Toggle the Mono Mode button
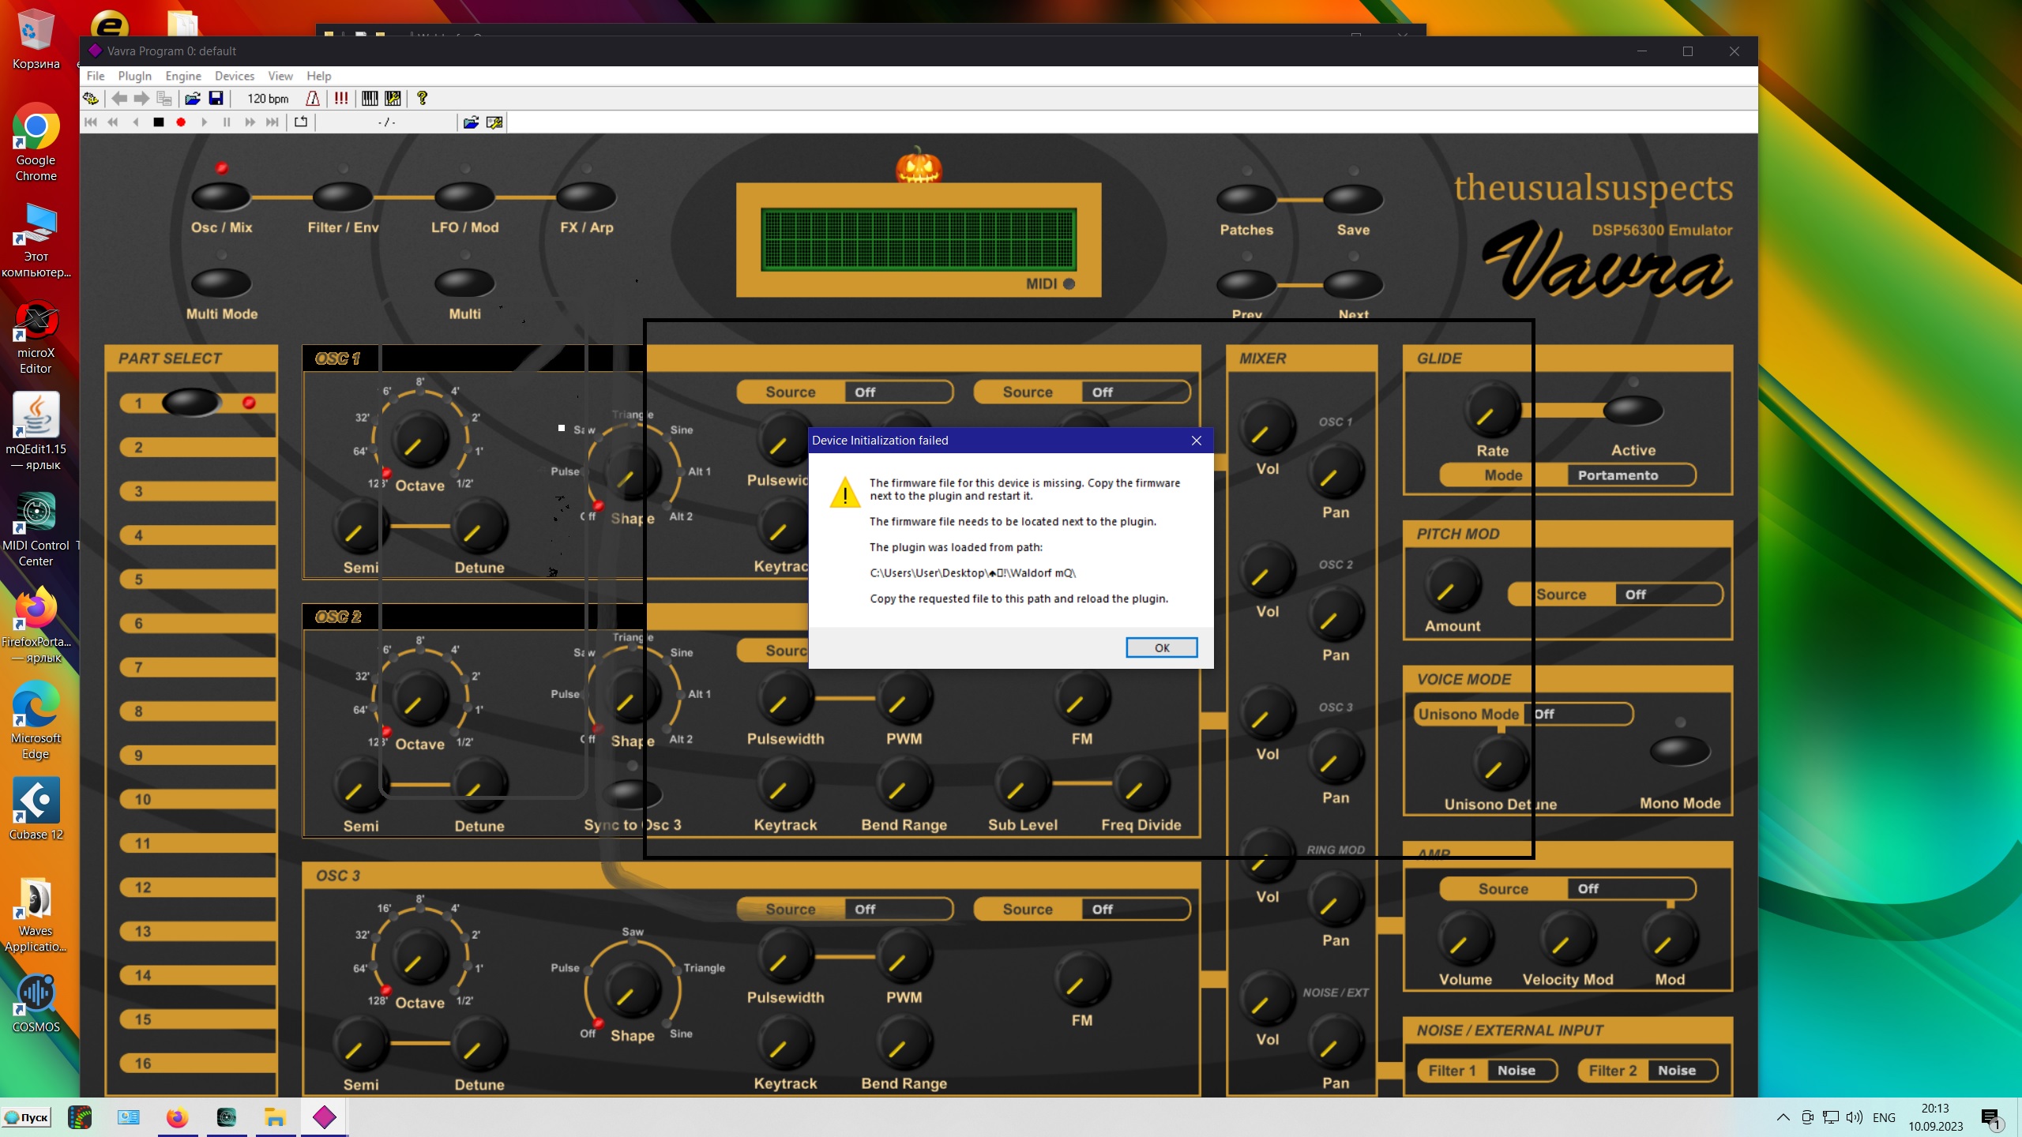Screen dimensions: 2022x1137 1679,751
